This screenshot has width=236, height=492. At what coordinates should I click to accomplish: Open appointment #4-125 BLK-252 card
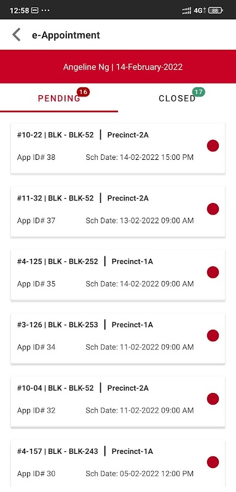[118, 275]
